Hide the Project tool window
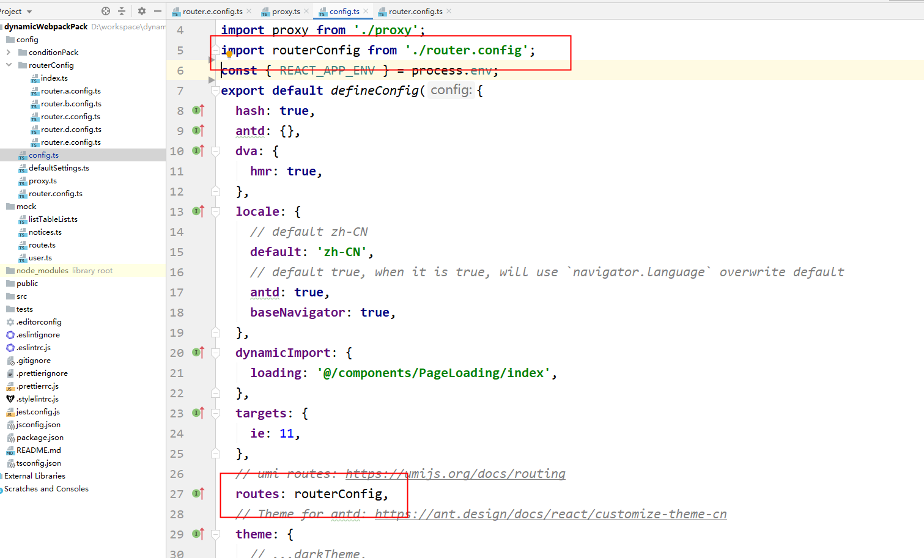 click(x=158, y=11)
